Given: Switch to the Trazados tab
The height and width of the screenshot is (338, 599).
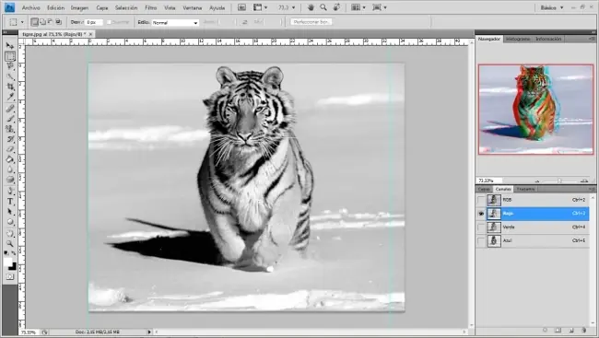Looking at the screenshot, I should 525,189.
